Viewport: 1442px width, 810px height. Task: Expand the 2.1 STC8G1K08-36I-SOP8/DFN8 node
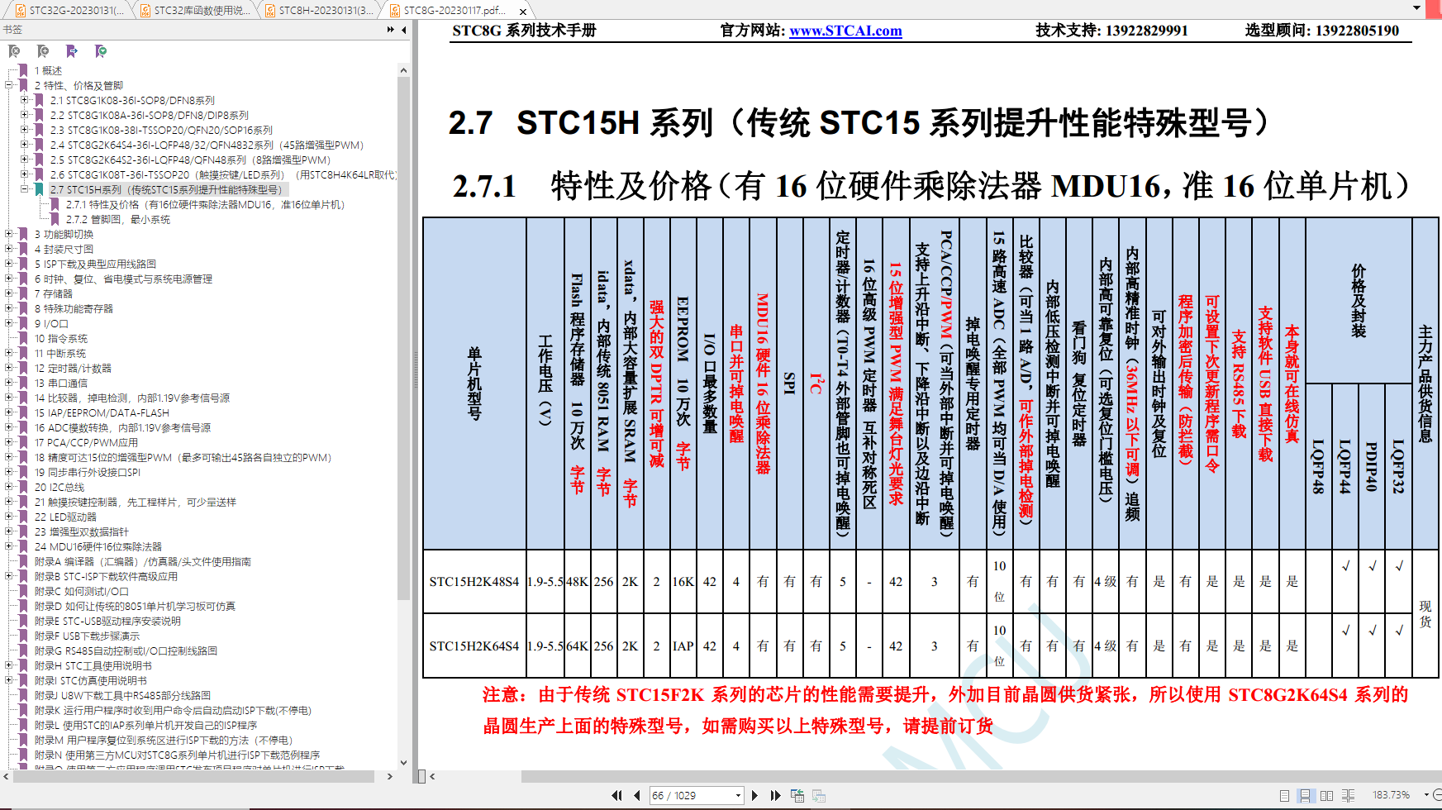click(25, 100)
